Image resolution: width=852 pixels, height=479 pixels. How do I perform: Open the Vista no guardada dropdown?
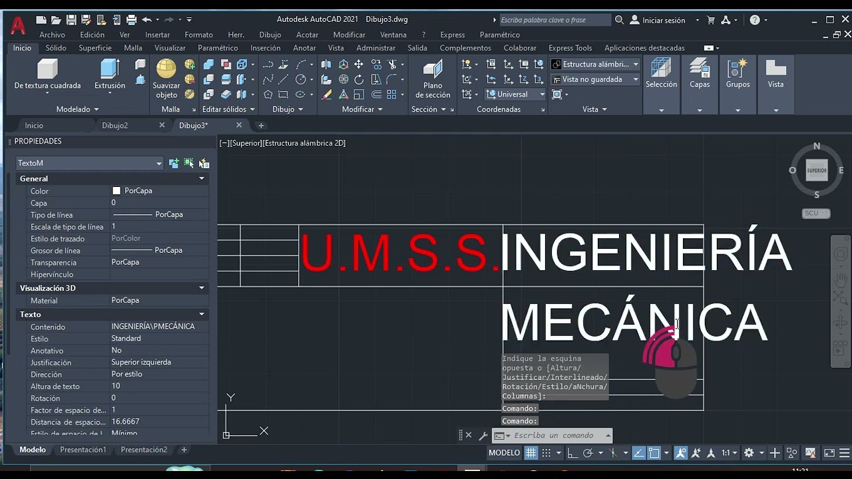point(596,79)
